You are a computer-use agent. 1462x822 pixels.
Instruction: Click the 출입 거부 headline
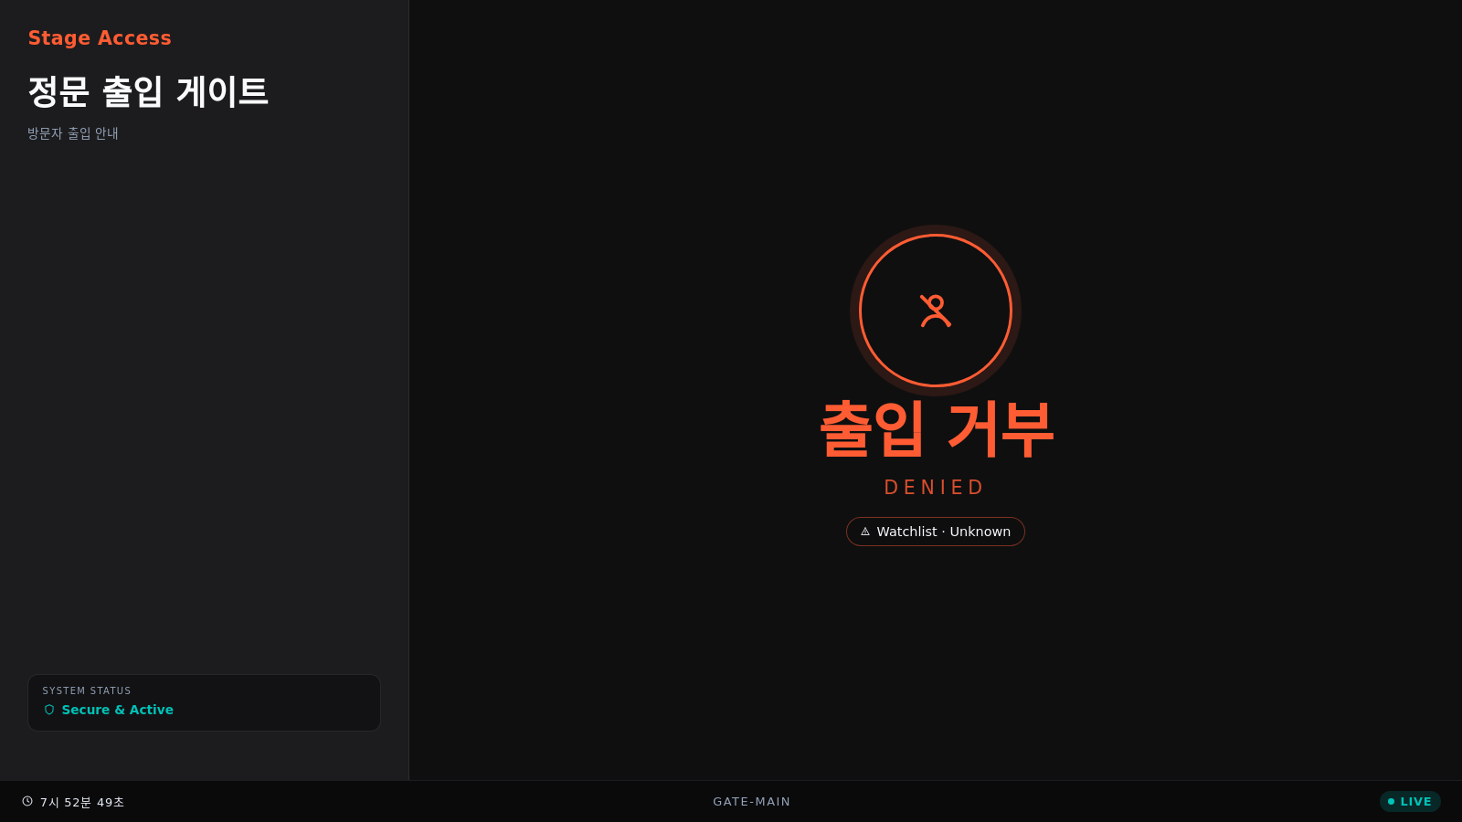(x=936, y=428)
